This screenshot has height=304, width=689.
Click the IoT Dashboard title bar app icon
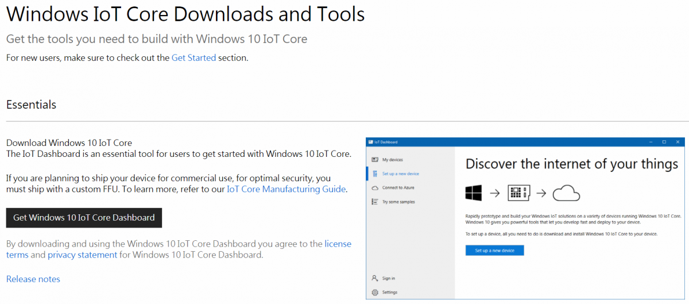(x=370, y=142)
